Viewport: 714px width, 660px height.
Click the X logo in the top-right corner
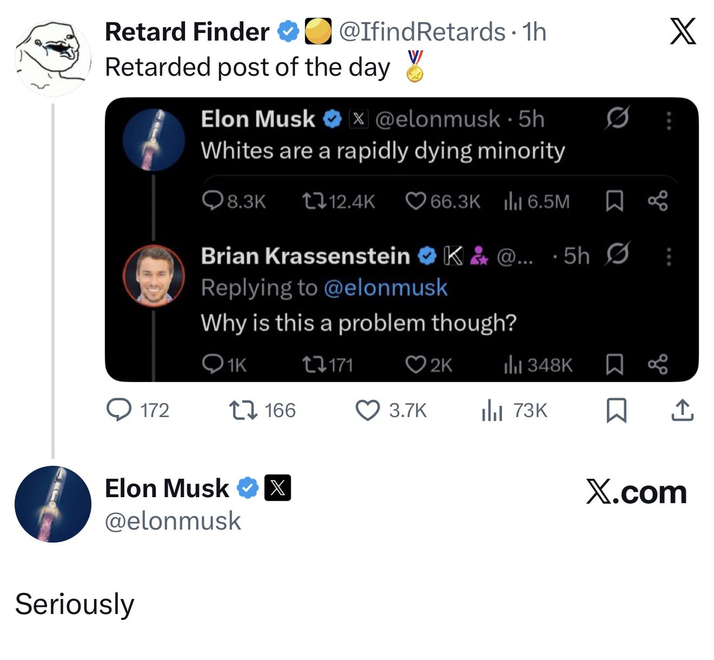click(683, 32)
